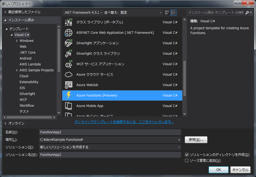Click OK to create project

click(x=219, y=170)
